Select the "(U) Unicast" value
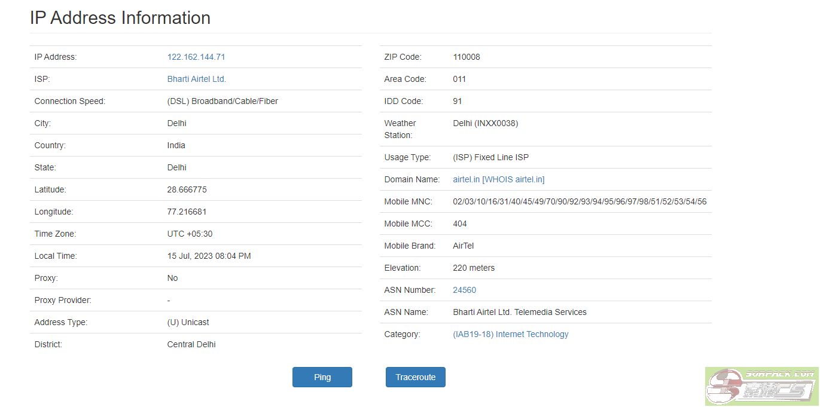Image resolution: width=820 pixels, height=407 pixels. (188, 322)
